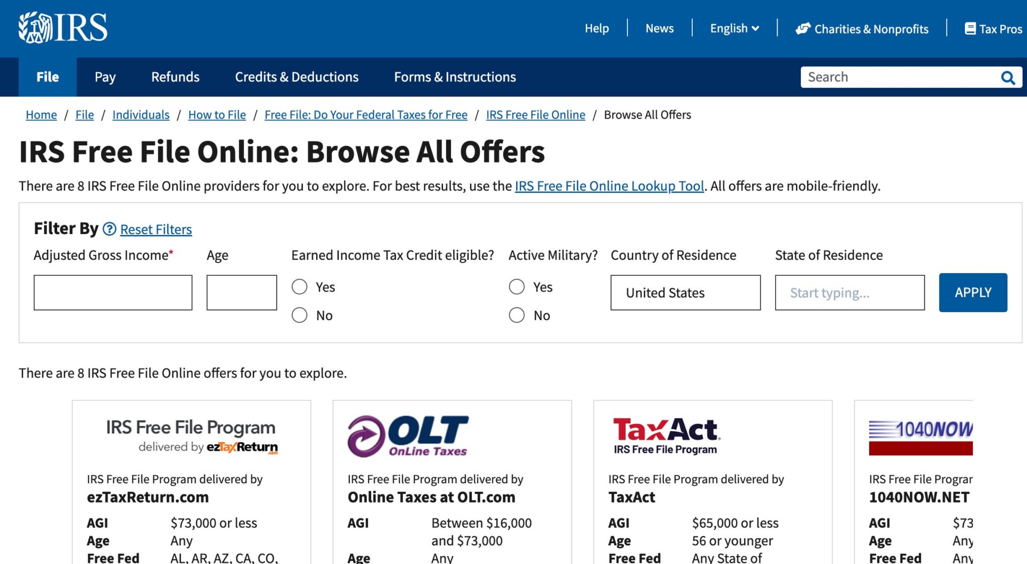Open the File menu tab

click(x=48, y=77)
